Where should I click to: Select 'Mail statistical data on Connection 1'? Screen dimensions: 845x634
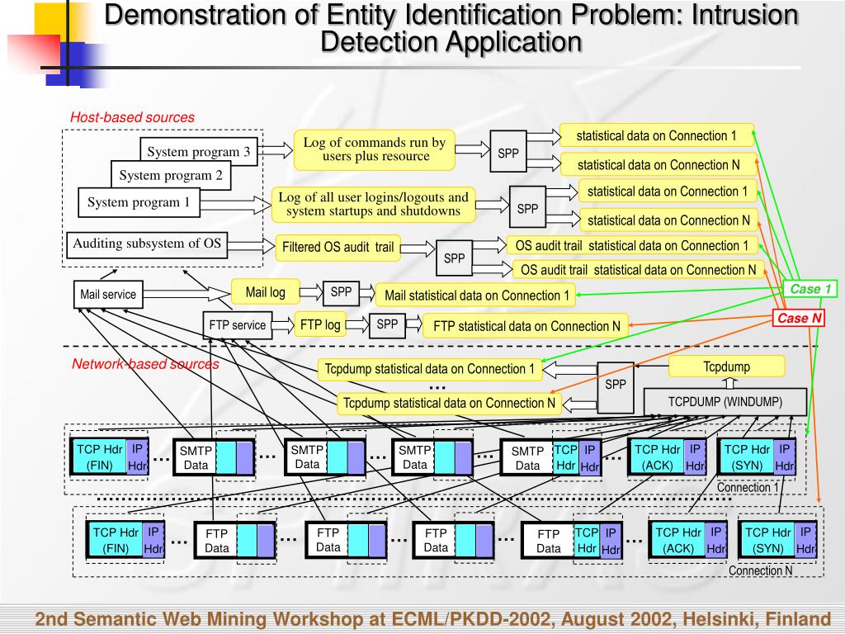(x=476, y=296)
